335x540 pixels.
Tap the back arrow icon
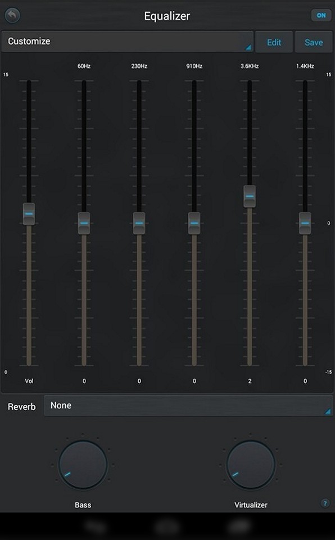pyautogui.click(x=12, y=16)
